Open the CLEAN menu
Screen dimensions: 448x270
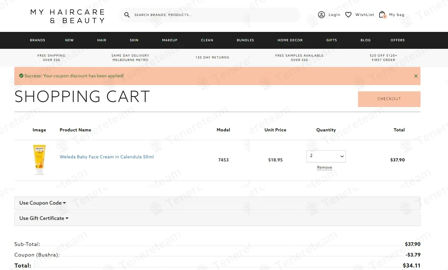(x=207, y=40)
